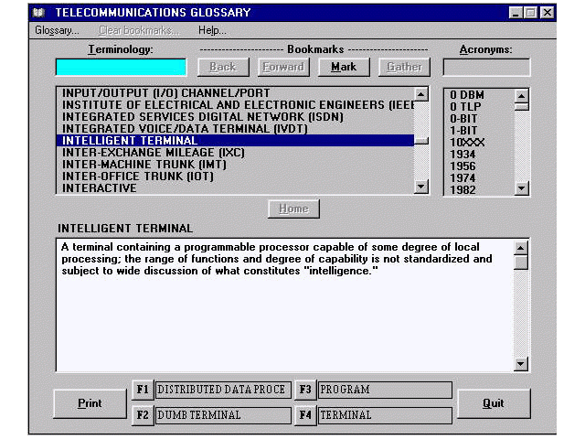
Task: Click the Acronyms search field
Action: (485, 68)
